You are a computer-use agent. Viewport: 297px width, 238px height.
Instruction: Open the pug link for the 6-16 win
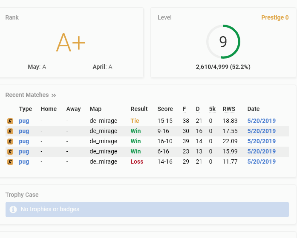click(x=24, y=151)
